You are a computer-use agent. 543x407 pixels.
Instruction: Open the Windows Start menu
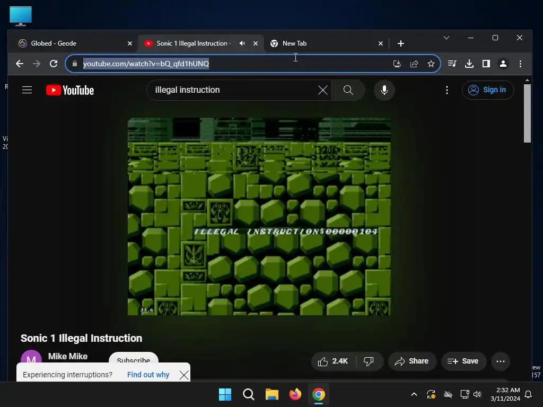pos(225,394)
